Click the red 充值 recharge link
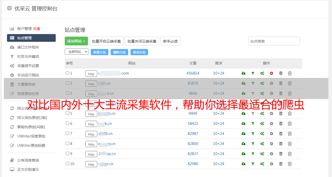Image resolution: width=332 pixels, height=177 pixels. point(36,29)
